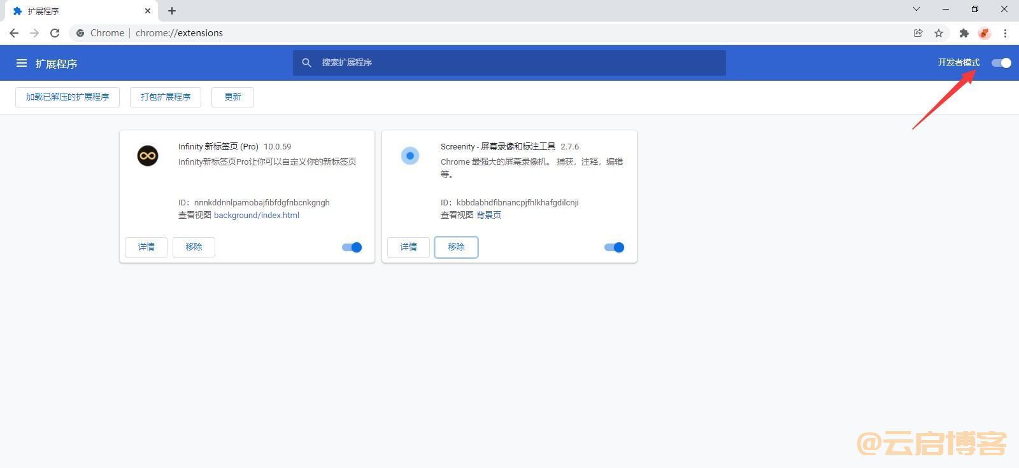Click the Infinity 新标签页 (Pro) name

point(218,146)
